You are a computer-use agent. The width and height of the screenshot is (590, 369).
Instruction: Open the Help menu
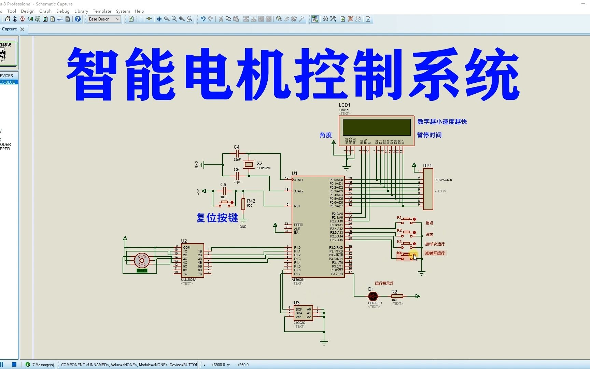pos(139,11)
